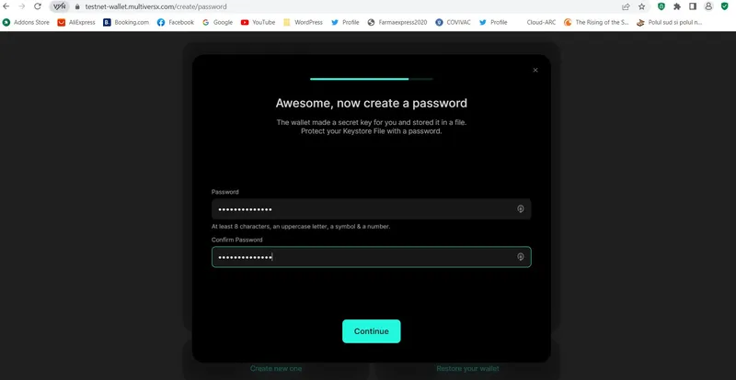Toggle Confirm Password visibility icon
The image size is (736, 380).
click(x=520, y=257)
